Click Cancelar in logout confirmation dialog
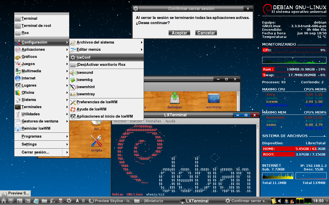The image size is (329, 205). tap(206, 33)
